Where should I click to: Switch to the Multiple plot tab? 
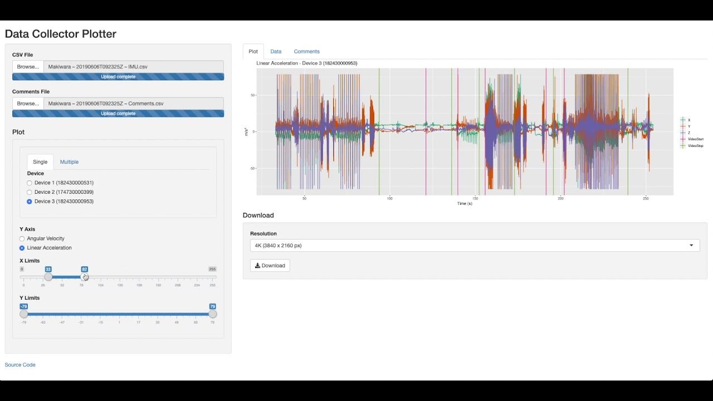point(69,162)
